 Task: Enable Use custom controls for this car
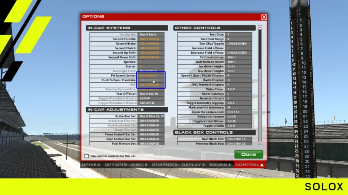(87, 156)
